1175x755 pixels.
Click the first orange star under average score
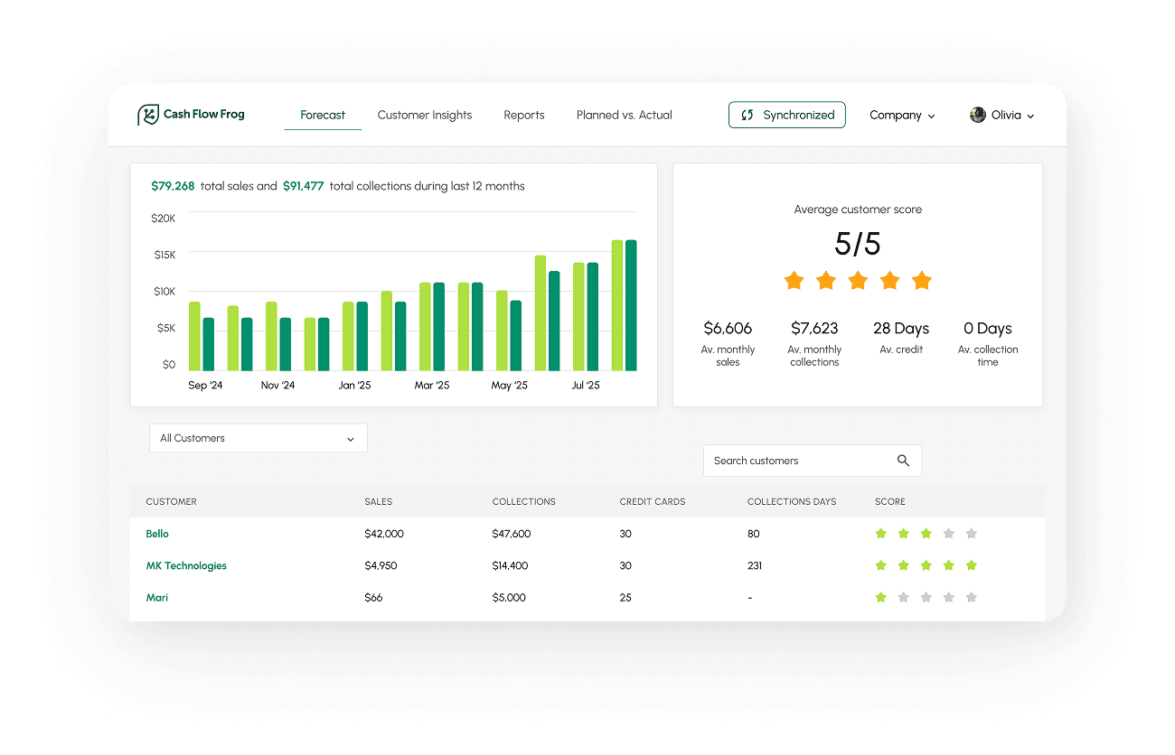tap(794, 281)
